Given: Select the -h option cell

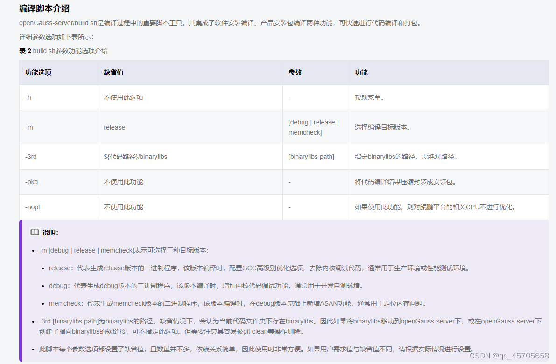Looking at the screenshot, I should pos(58,97).
